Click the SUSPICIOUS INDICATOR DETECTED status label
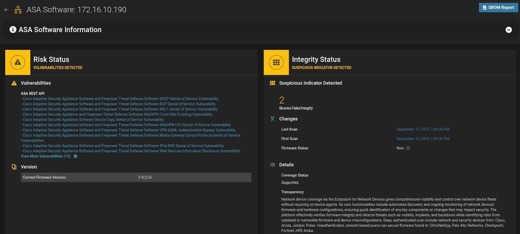The height and width of the screenshot is (234, 520). pyautogui.click(x=321, y=68)
